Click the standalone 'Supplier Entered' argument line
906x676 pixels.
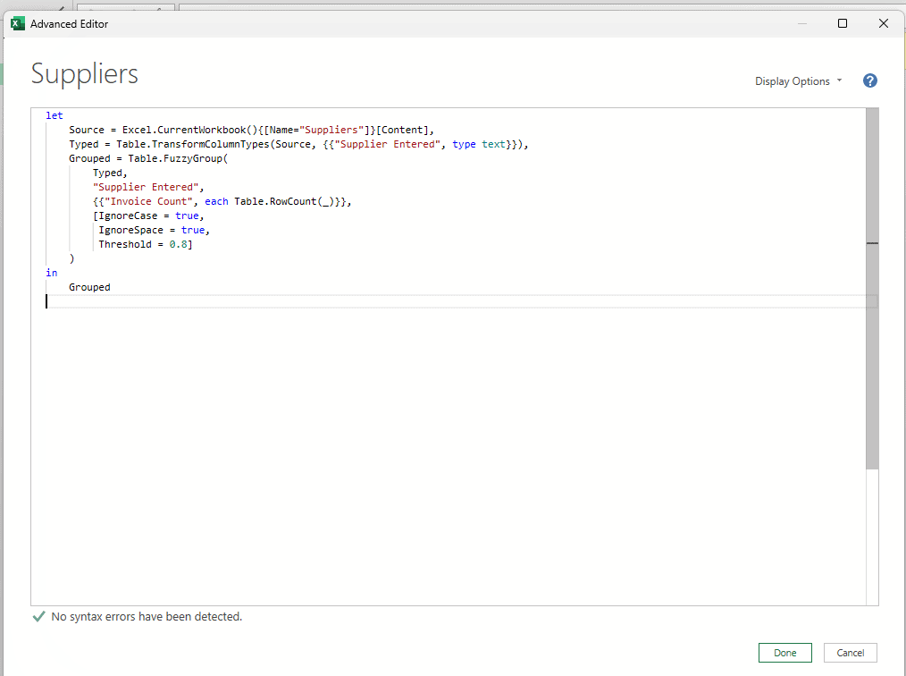pyautogui.click(x=148, y=188)
